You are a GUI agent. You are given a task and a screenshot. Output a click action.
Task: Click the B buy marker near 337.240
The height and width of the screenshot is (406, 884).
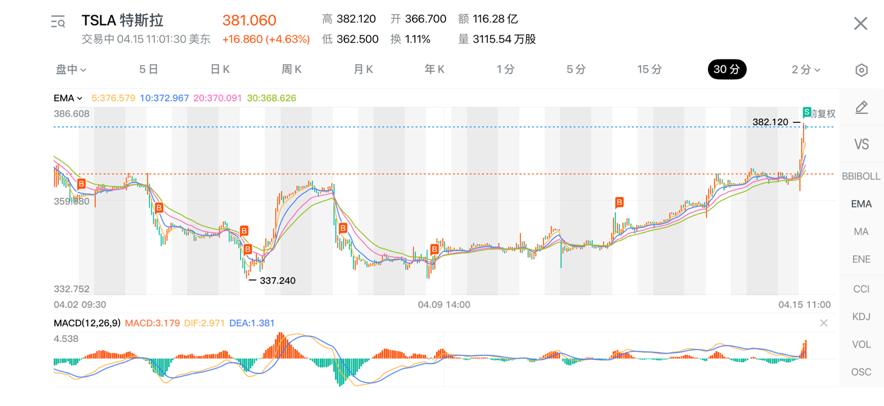point(248,249)
